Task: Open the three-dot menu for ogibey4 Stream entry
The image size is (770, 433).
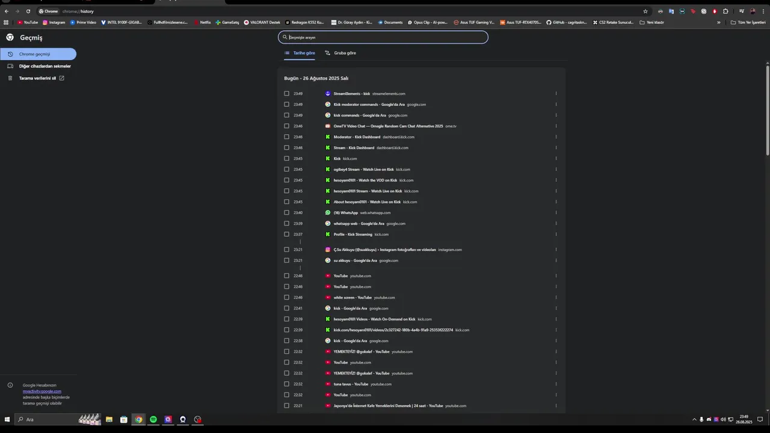Action: (x=556, y=170)
